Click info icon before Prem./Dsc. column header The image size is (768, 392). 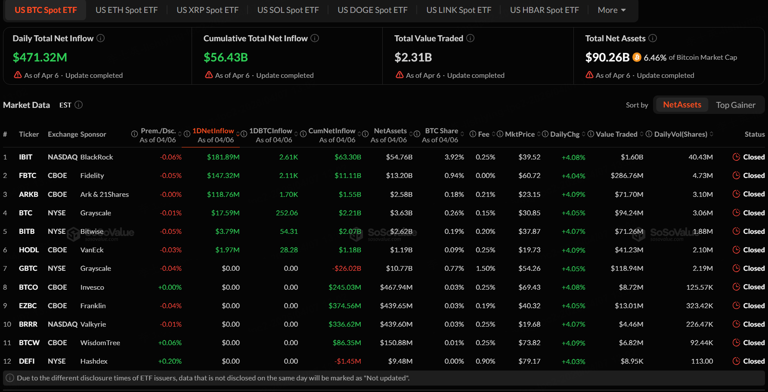pos(134,134)
